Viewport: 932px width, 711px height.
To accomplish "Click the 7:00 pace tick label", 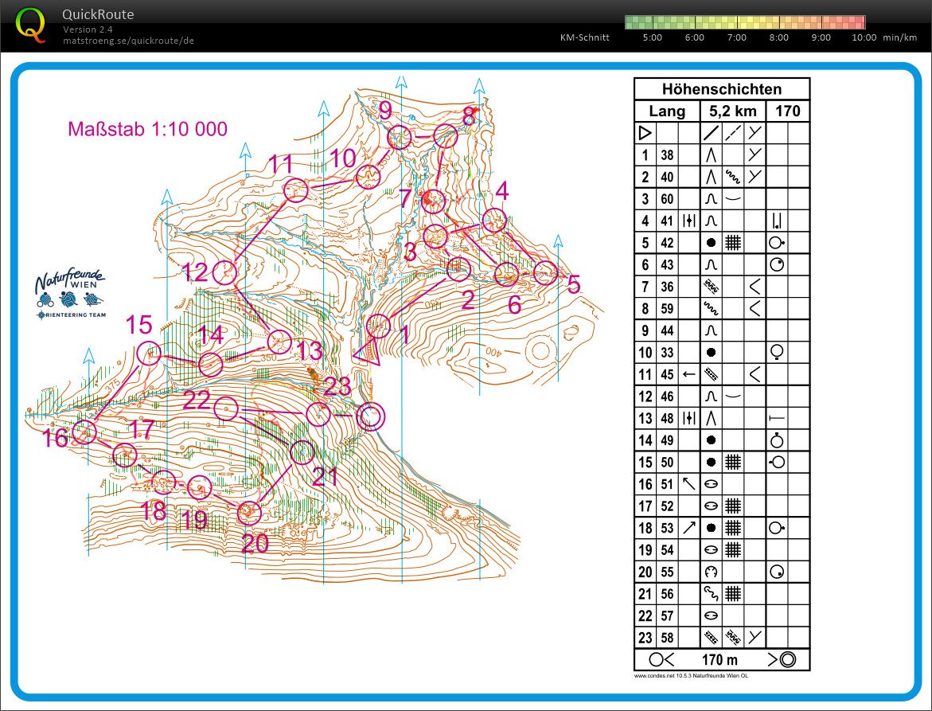I will [736, 37].
